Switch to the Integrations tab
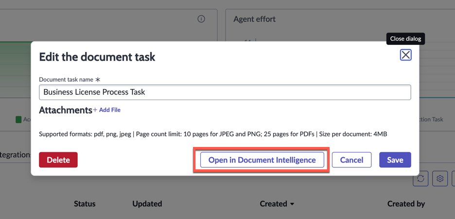455x219 pixels. pos(15,155)
